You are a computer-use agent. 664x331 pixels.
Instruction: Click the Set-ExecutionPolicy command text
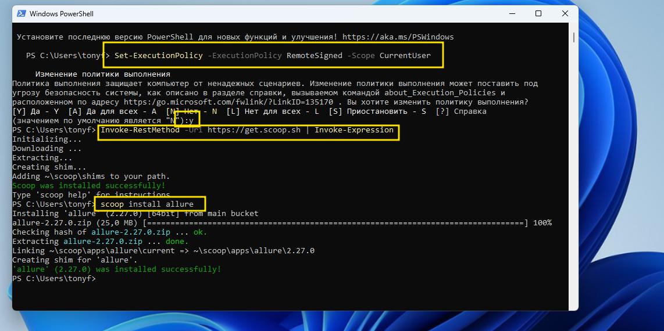158,55
